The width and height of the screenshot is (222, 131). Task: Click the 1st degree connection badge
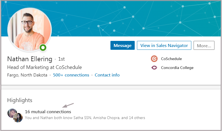(61, 59)
